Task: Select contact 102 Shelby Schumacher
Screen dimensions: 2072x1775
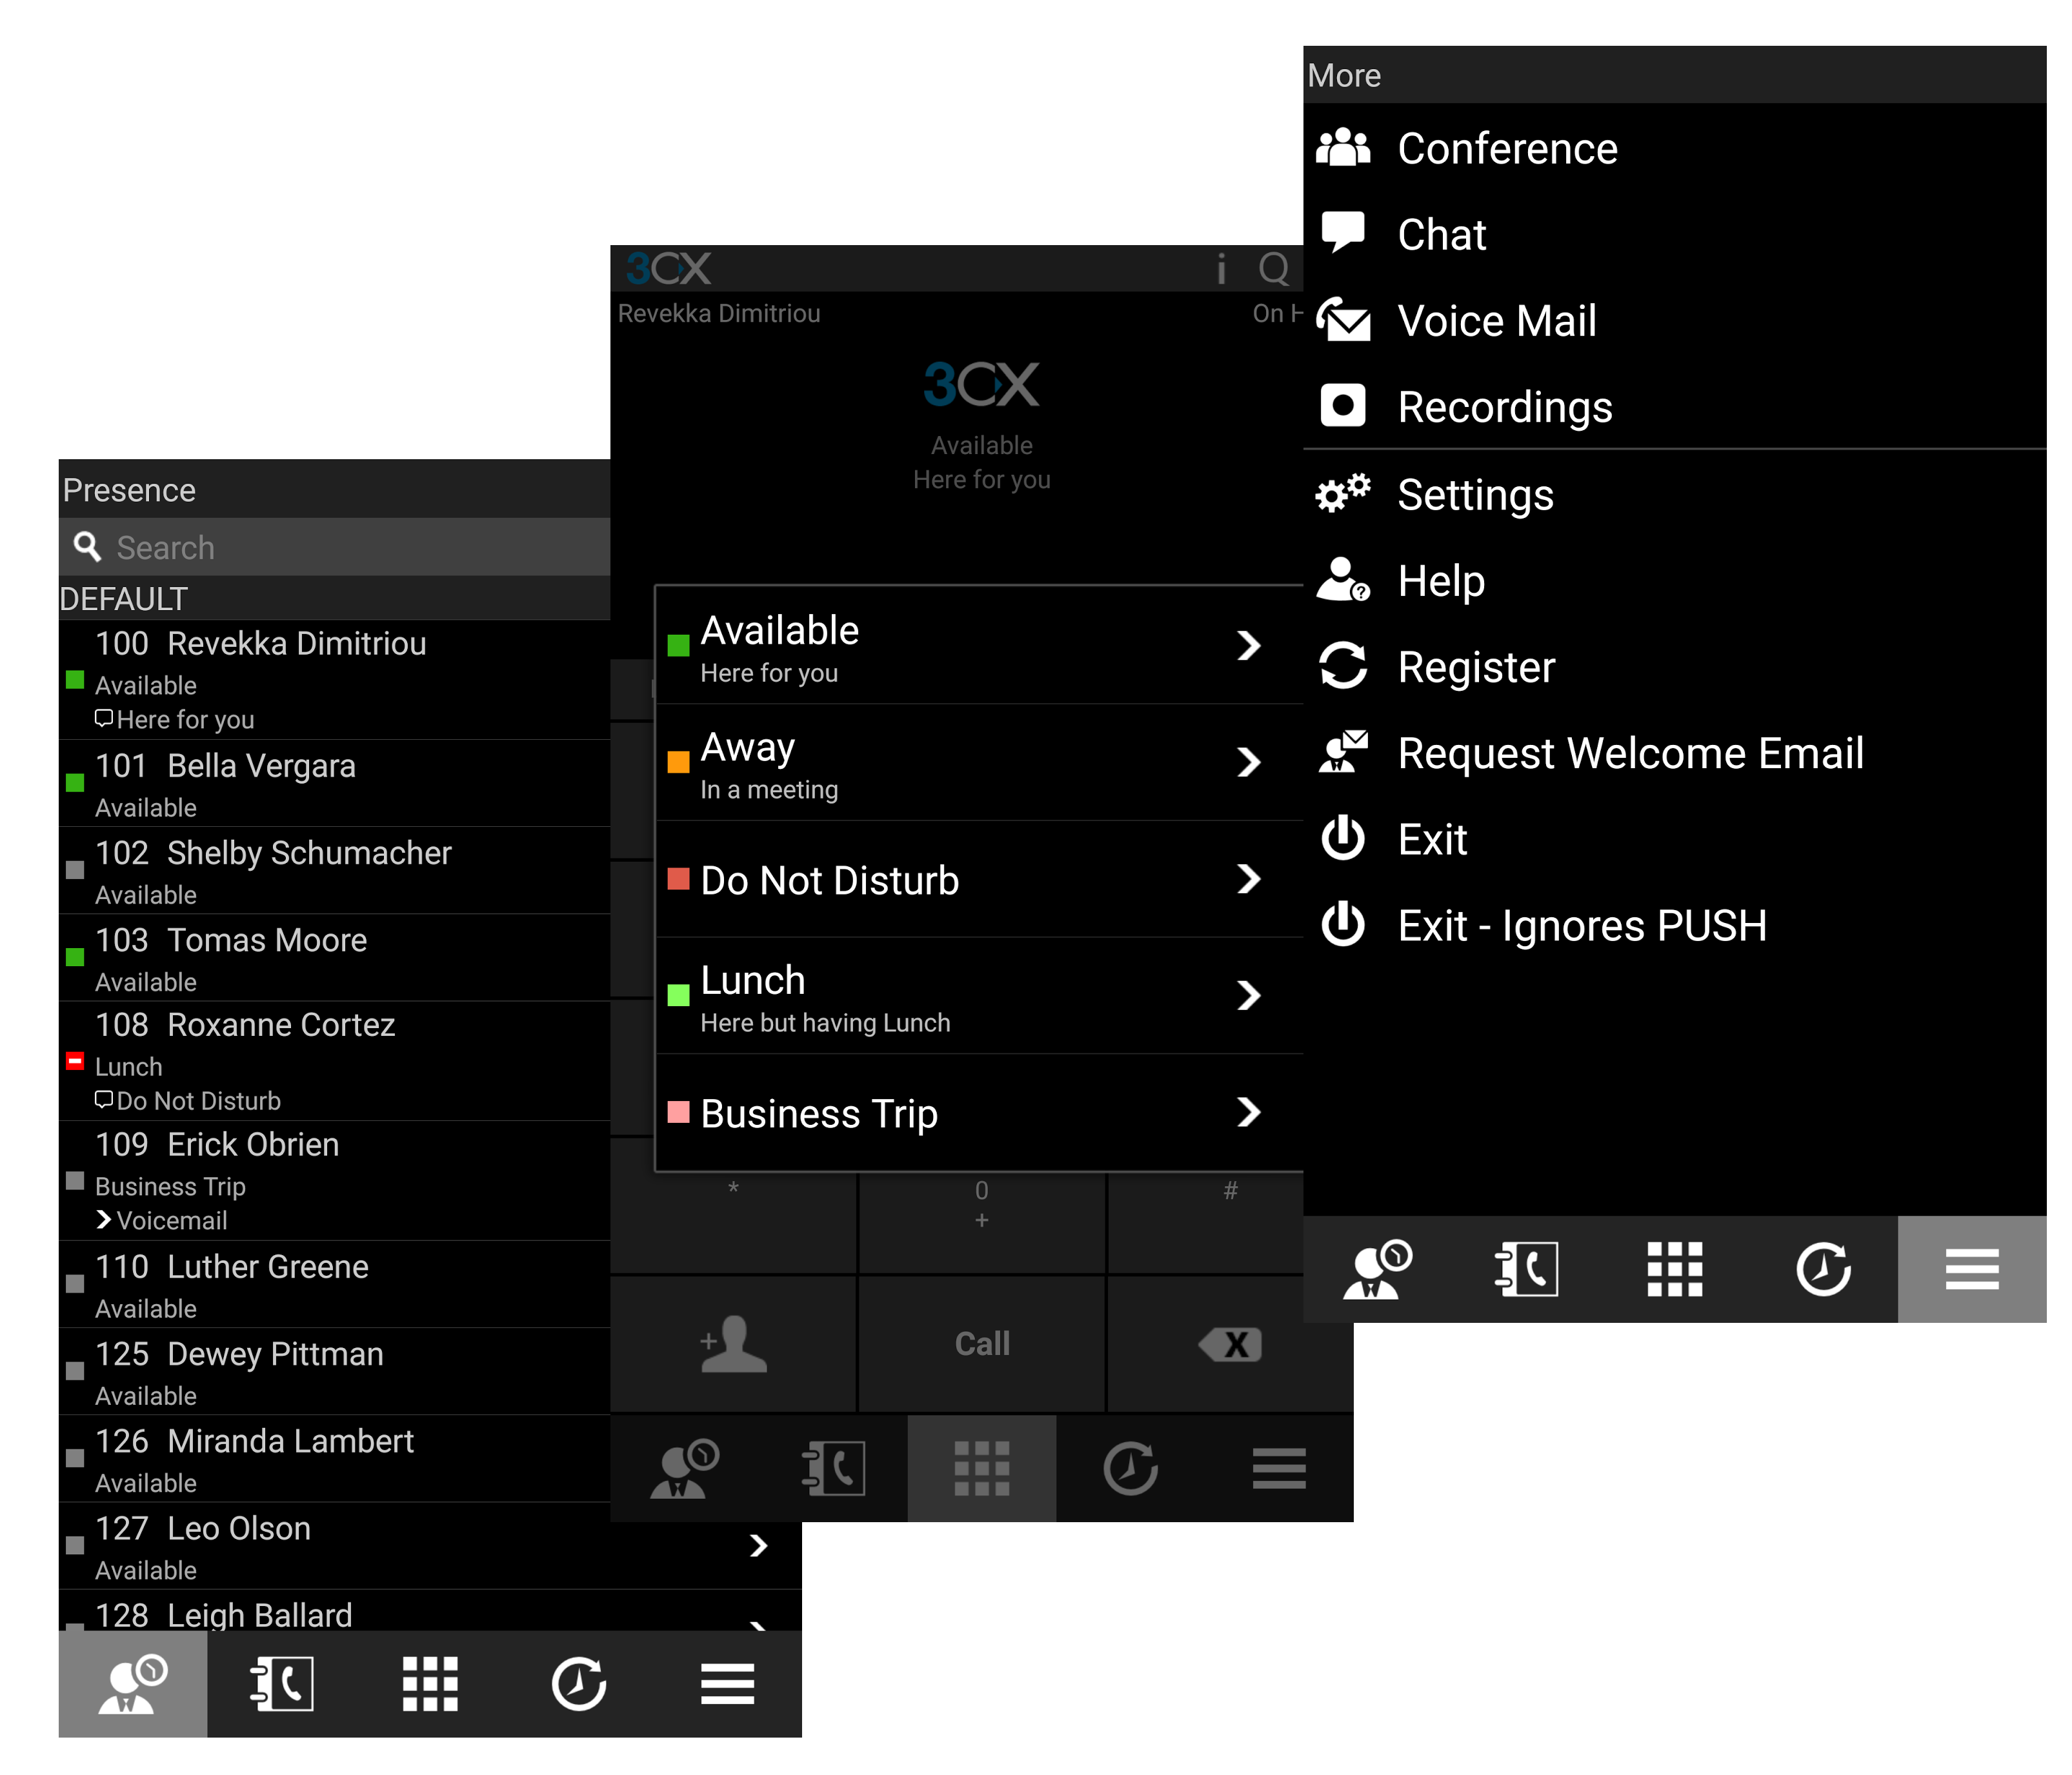Action: pos(334,871)
